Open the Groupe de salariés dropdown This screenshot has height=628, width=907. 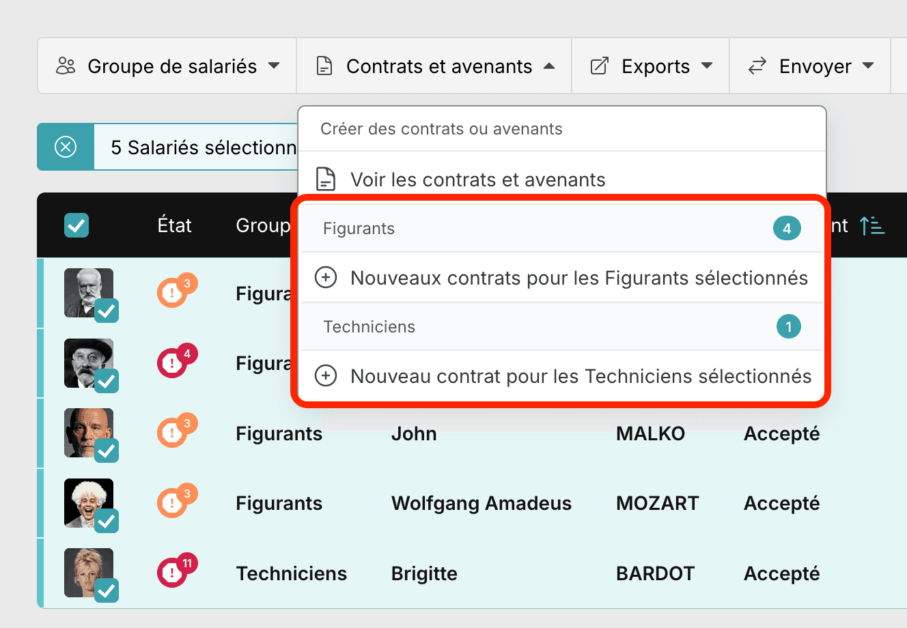pyautogui.click(x=167, y=66)
